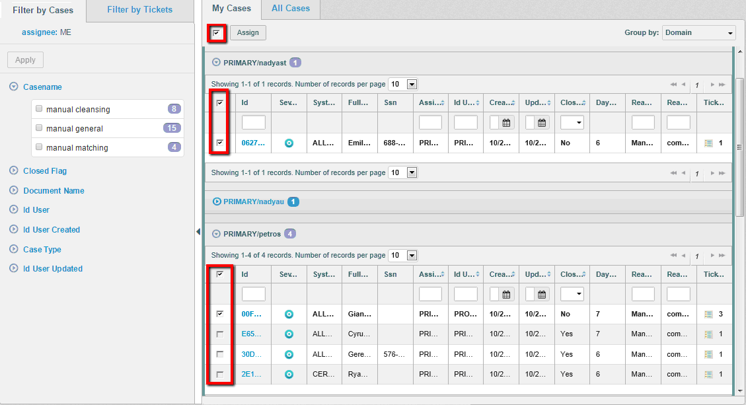Image resolution: width=746 pixels, height=405 pixels.
Task: Open Updated date calendar picker in petros table
Action: (542, 295)
